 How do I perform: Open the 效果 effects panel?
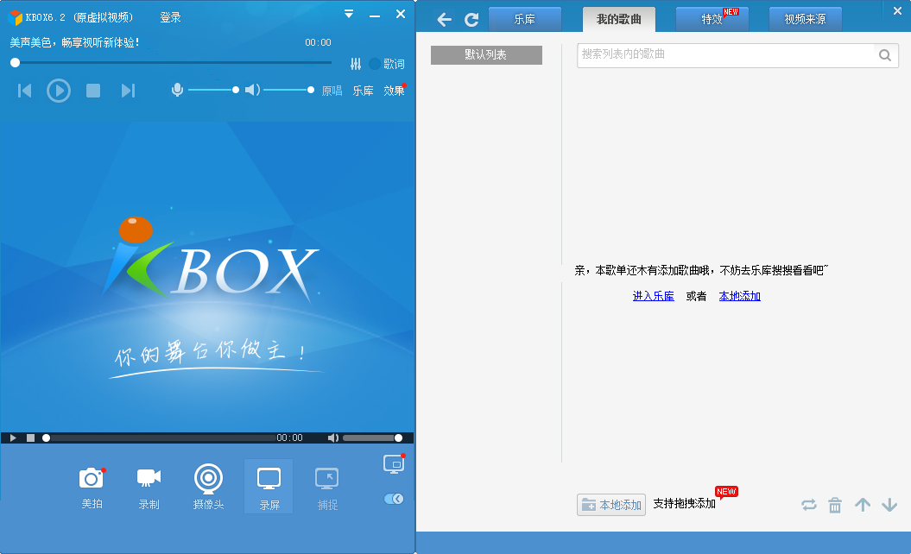pyautogui.click(x=394, y=91)
